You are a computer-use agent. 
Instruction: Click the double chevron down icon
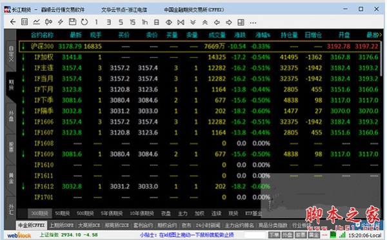pos(193,23)
